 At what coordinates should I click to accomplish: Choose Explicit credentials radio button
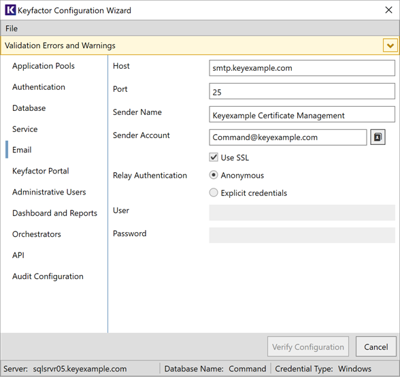214,193
